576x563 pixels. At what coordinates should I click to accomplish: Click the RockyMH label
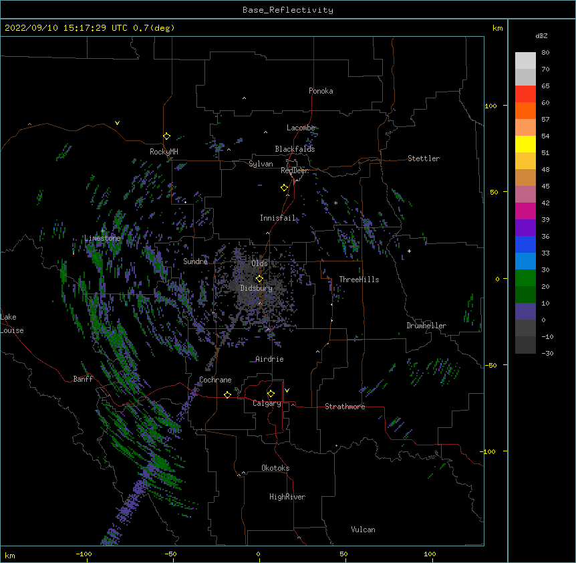pos(164,152)
